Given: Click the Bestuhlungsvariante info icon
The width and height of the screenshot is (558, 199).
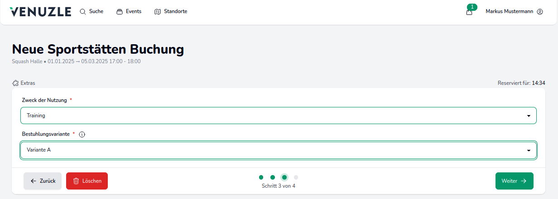Looking at the screenshot, I should coord(82,134).
